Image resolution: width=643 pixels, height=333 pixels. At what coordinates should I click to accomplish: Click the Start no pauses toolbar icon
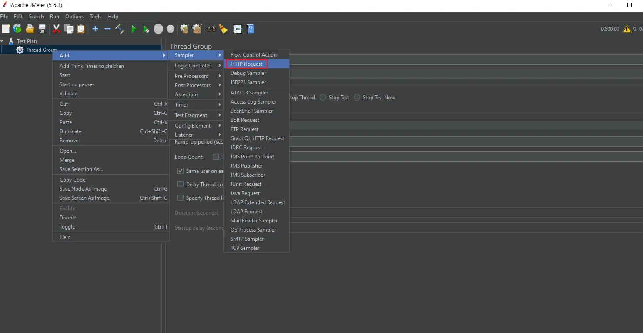coord(146,29)
